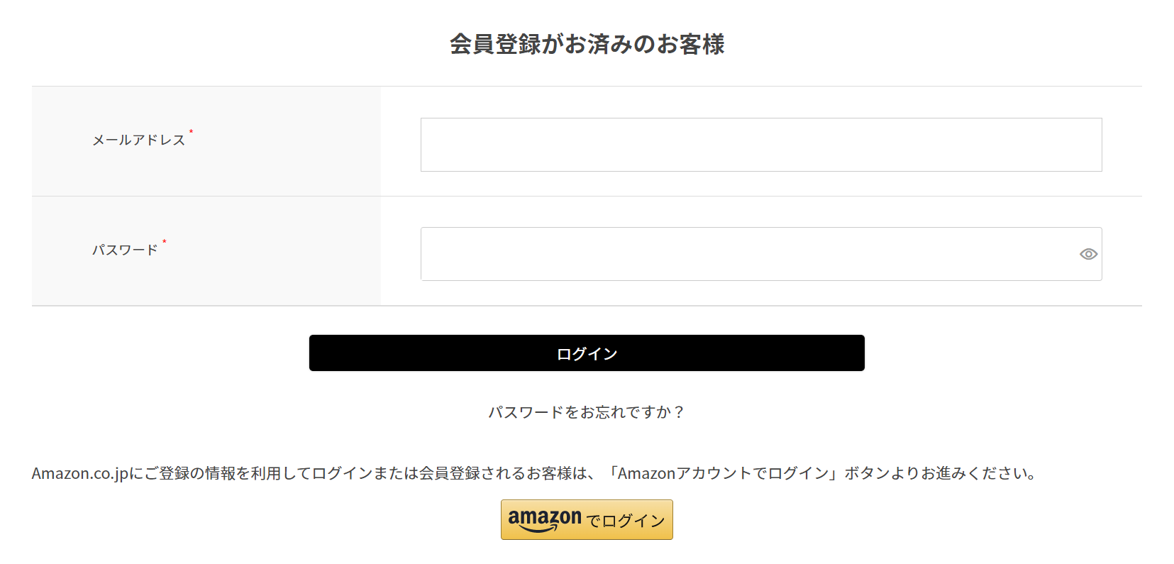
Task: Click the メールアドレス input field
Action: tap(760, 145)
